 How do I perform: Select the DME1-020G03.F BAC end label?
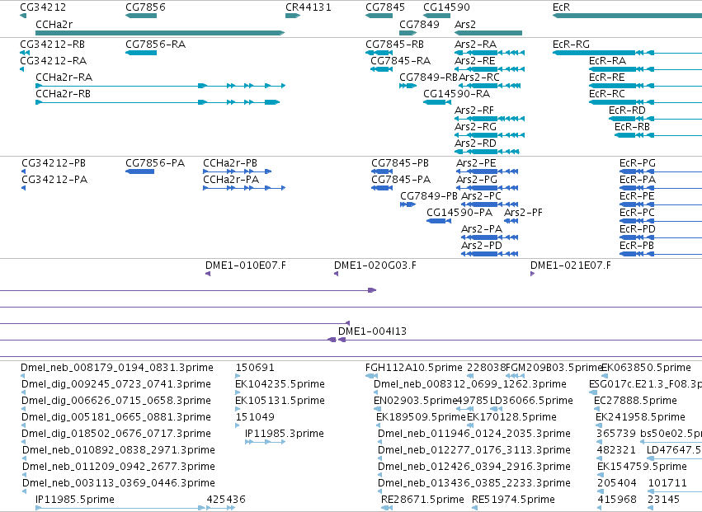(x=375, y=265)
